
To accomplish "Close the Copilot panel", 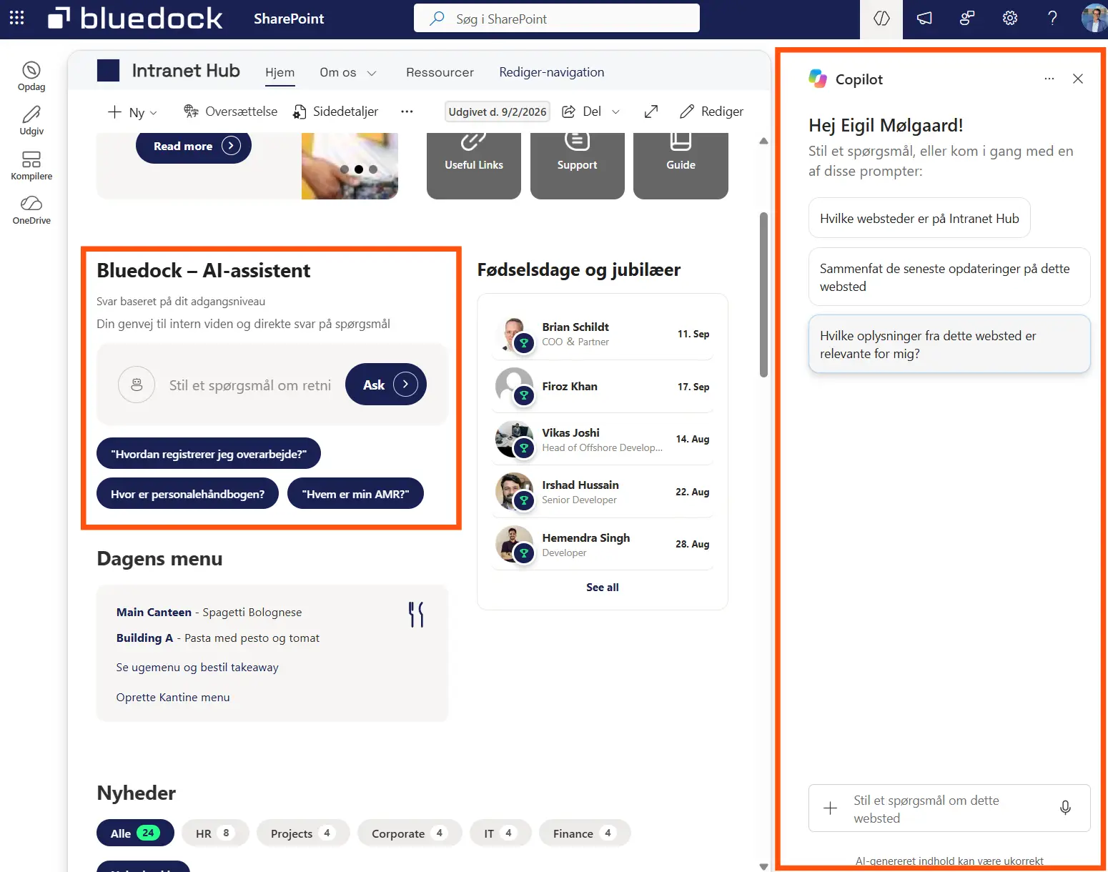I will coord(1078,79).
